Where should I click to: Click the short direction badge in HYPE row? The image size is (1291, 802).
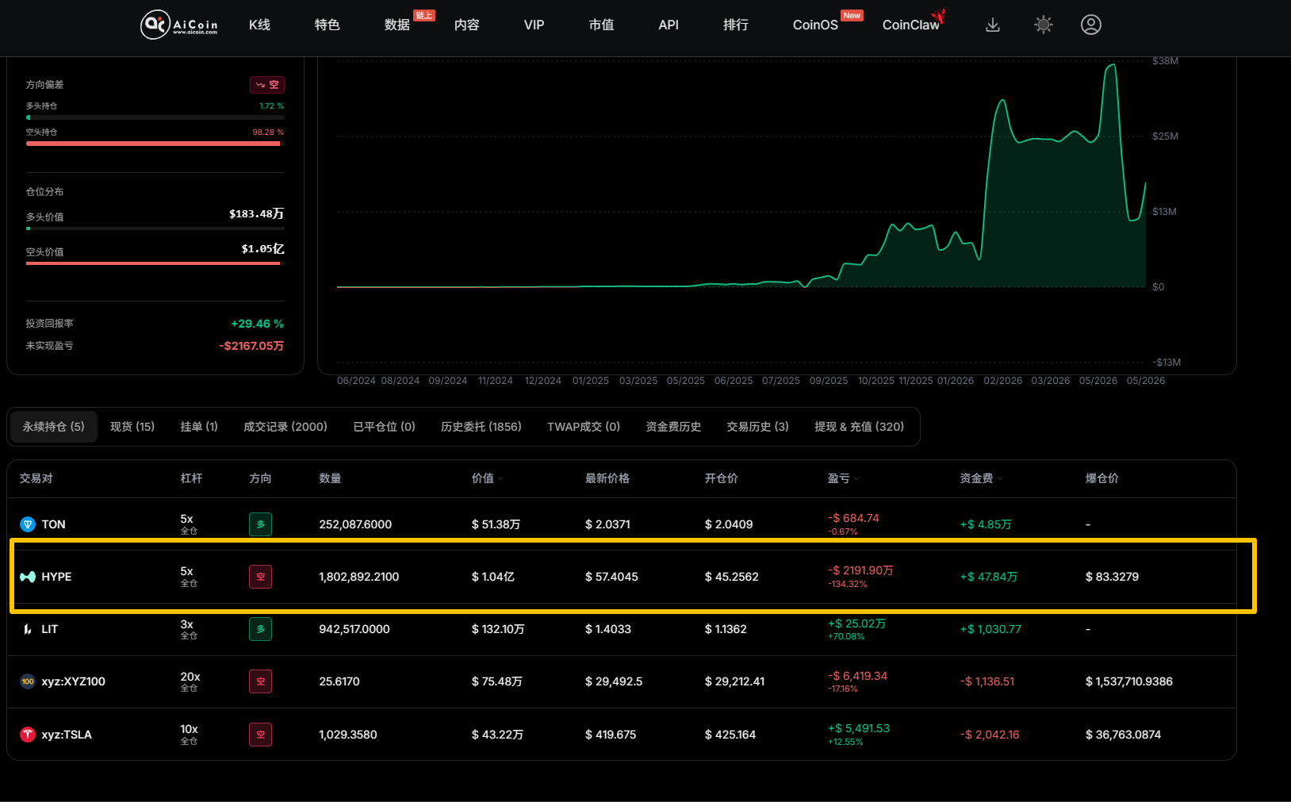coord(260,577)
